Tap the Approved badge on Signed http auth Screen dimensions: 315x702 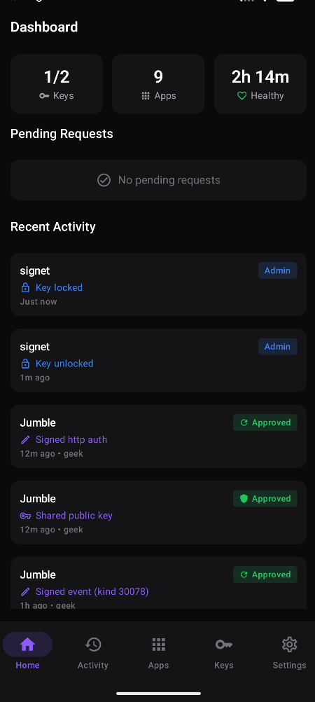[265, 422]
